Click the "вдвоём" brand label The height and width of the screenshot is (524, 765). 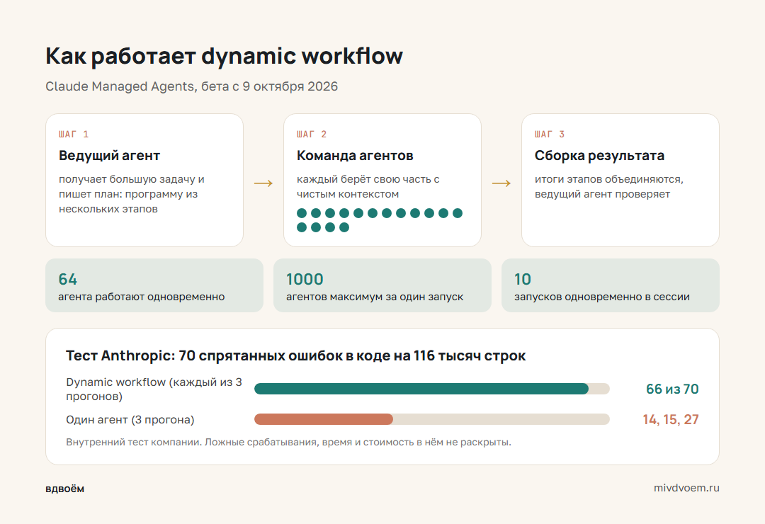pyautogui.click(x=65, y=489)
